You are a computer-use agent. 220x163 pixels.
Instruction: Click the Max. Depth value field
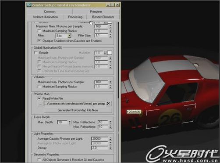[x=63, y=122]
